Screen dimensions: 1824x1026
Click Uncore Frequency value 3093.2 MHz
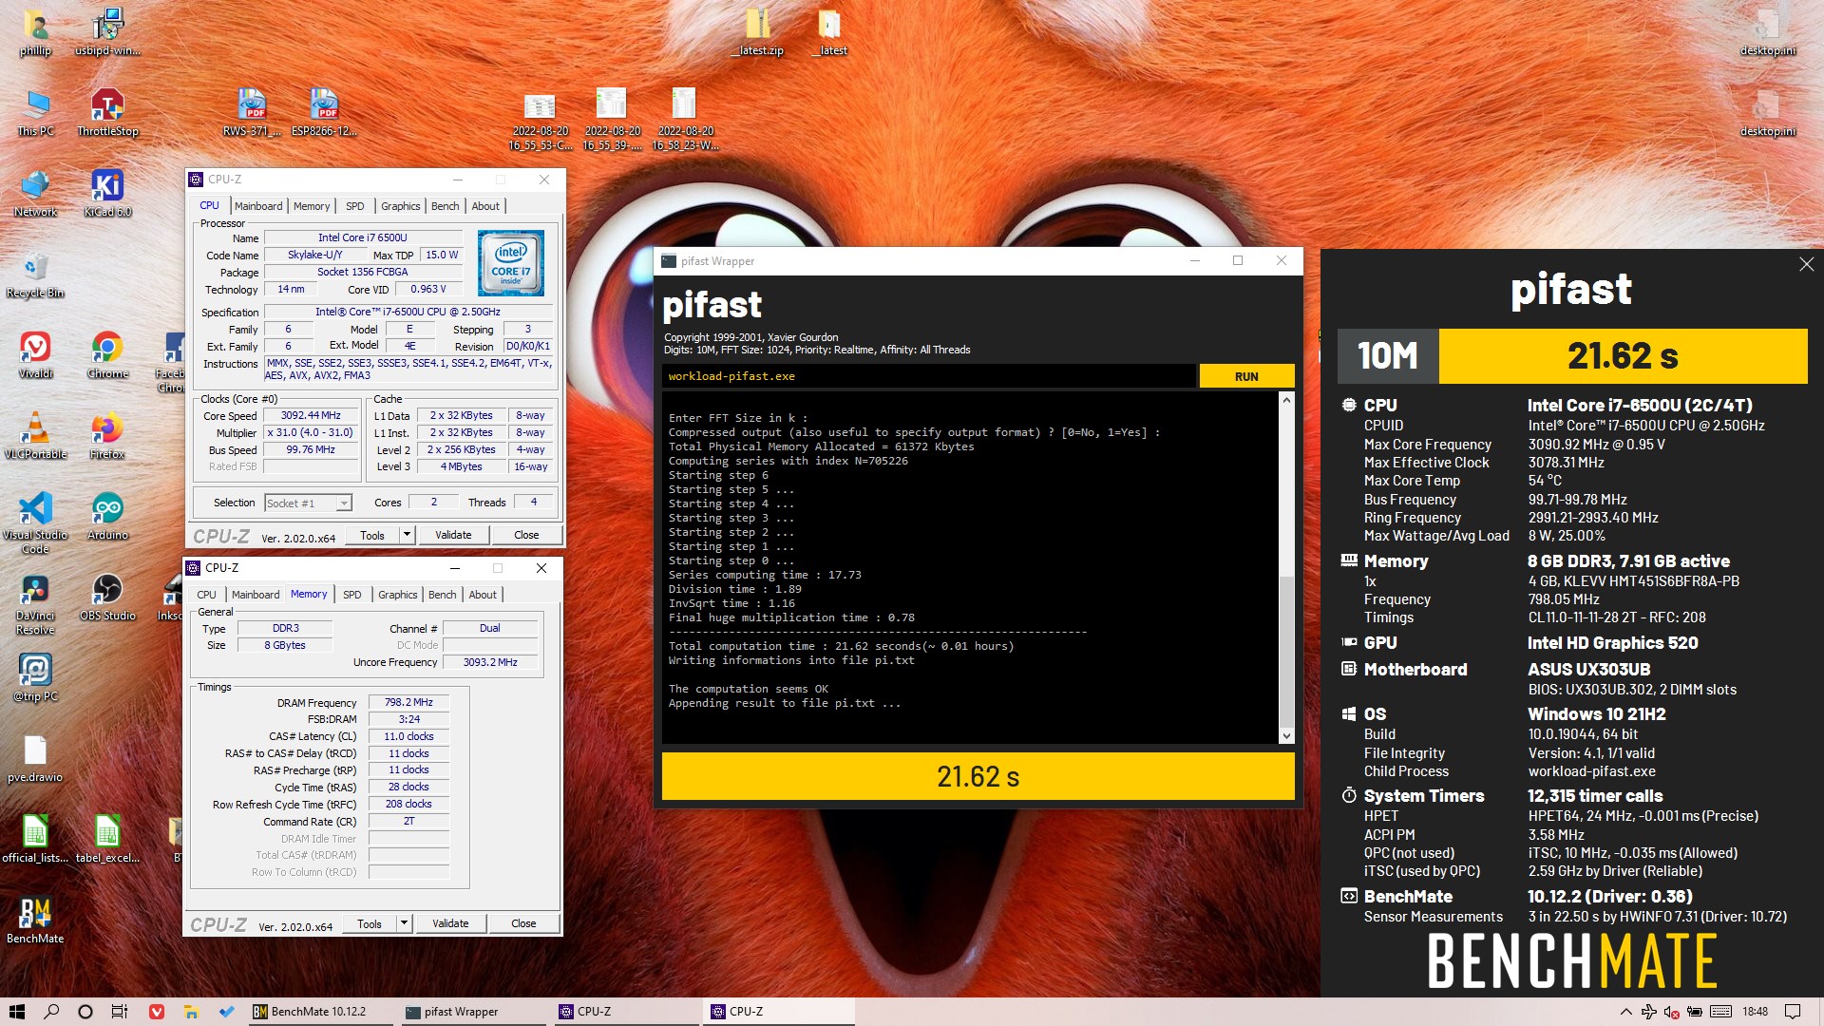490,662
